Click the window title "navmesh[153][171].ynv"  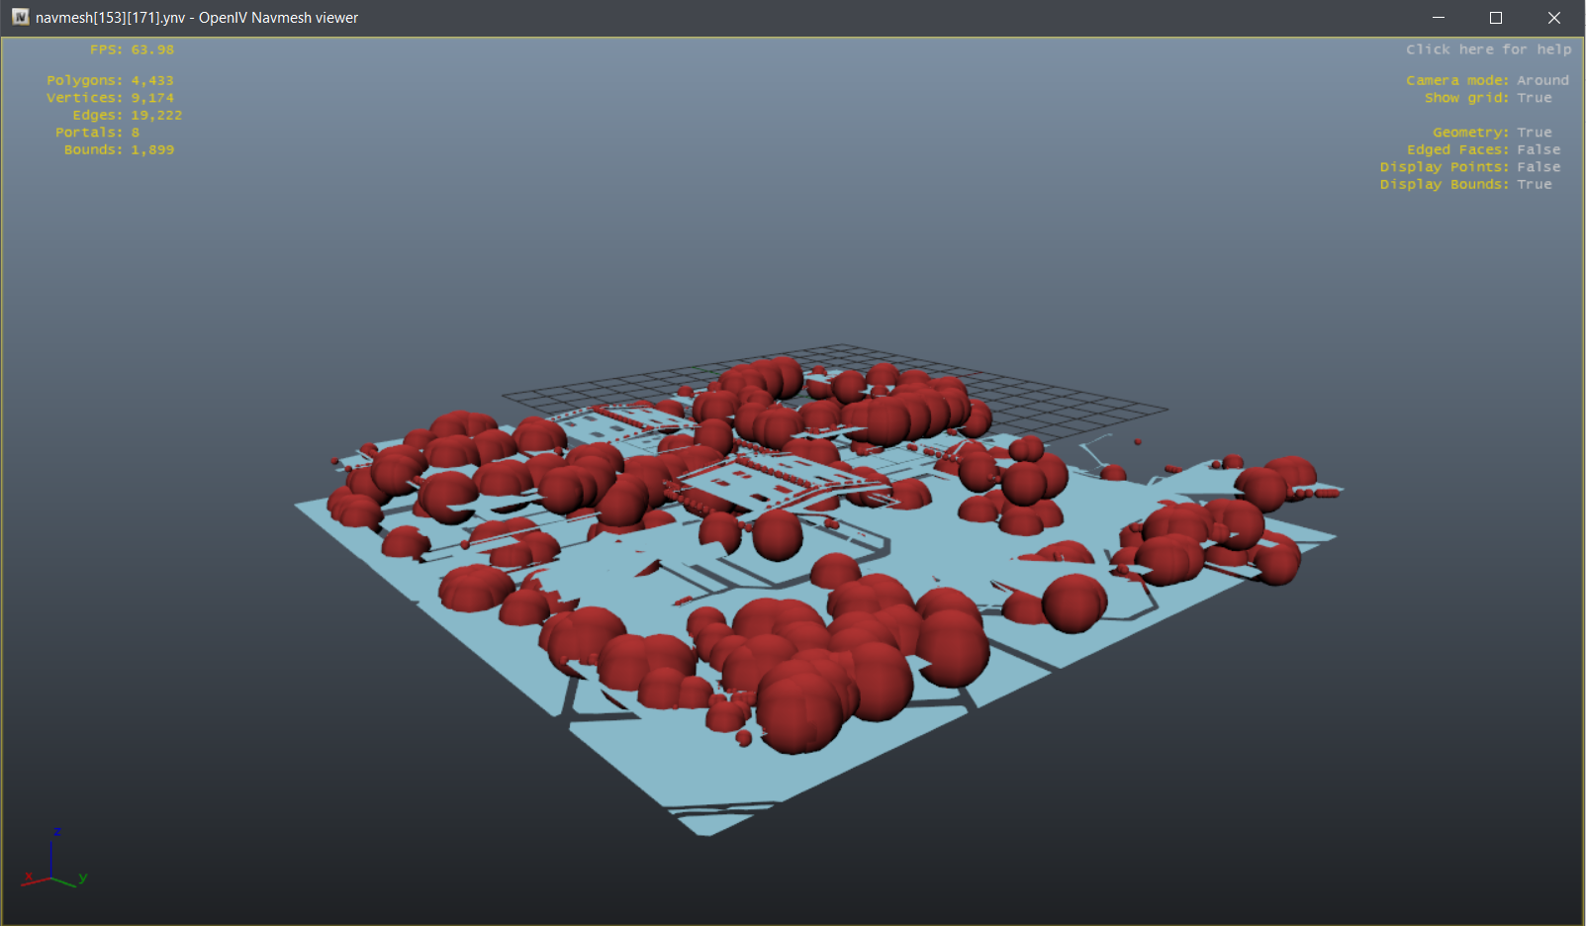point(110,18)
